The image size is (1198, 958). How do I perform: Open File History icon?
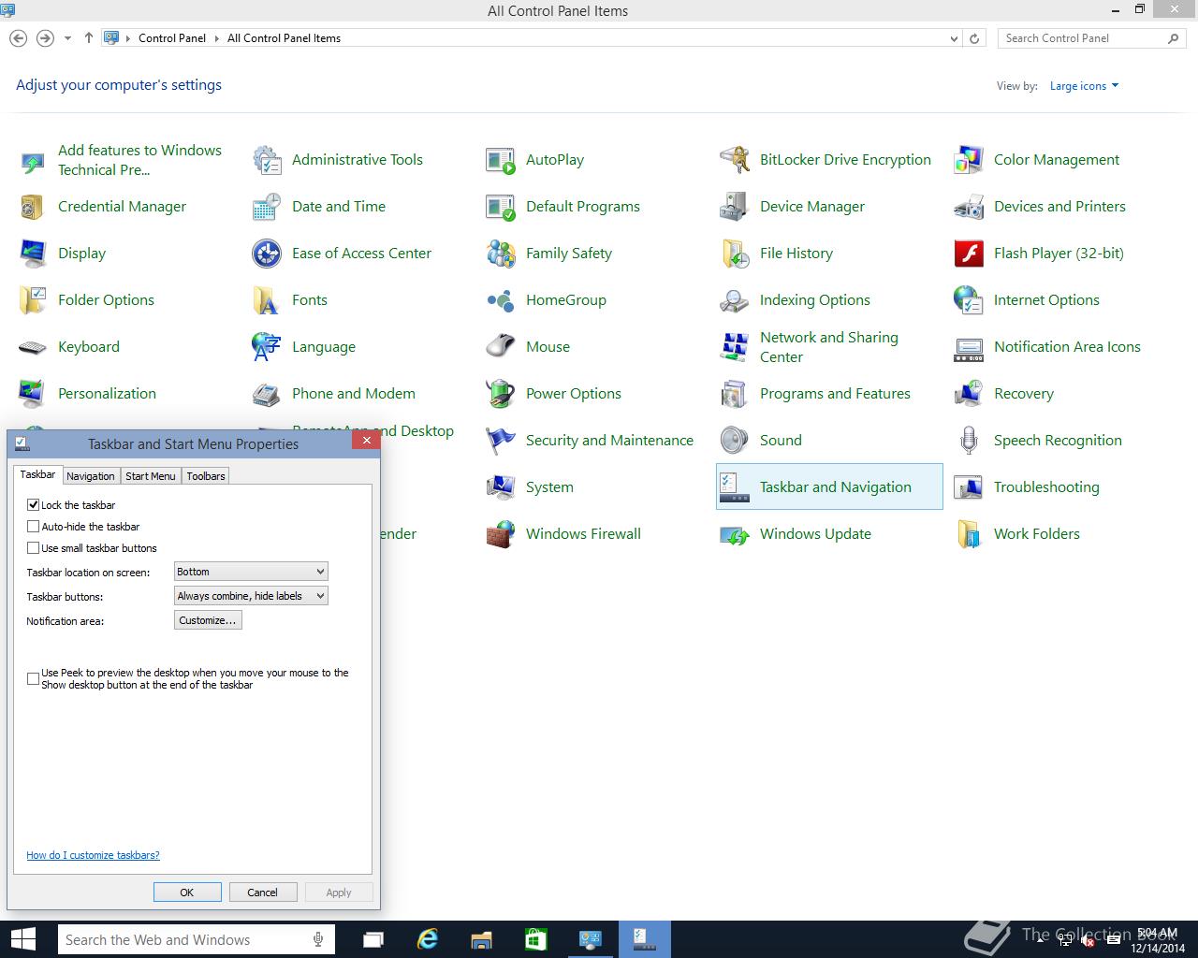click(x=735, y=254)
